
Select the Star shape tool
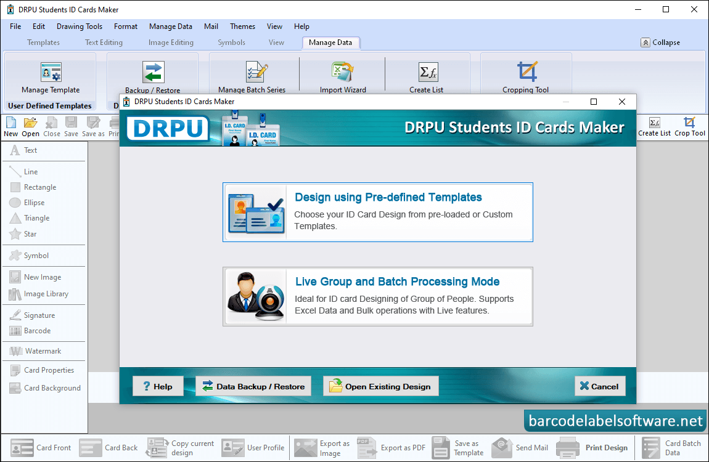(23, 234)
